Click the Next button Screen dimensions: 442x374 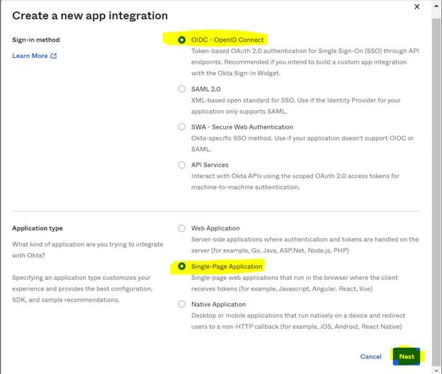407,356
